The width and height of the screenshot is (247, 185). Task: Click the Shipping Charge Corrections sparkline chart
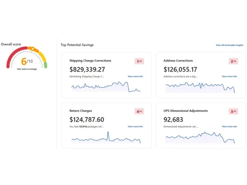click(x=106, y=87)
